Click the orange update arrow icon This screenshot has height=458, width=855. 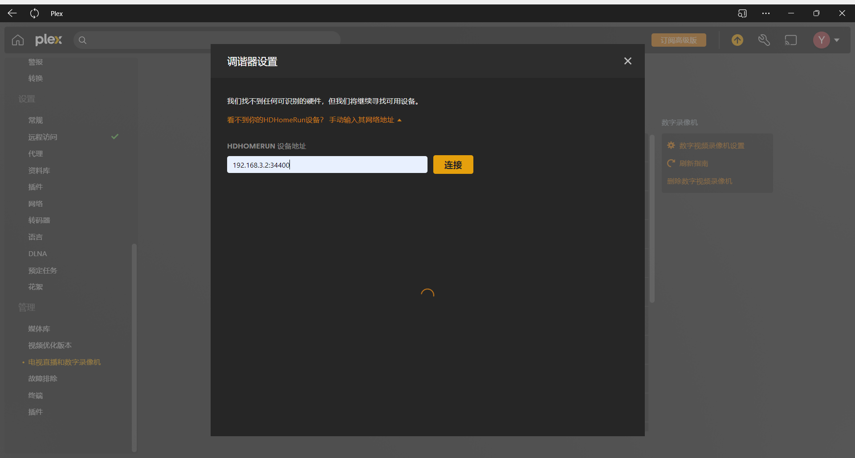737,40
